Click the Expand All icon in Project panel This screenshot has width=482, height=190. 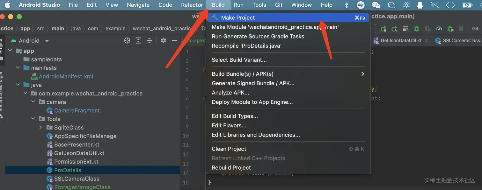[138, 40]
